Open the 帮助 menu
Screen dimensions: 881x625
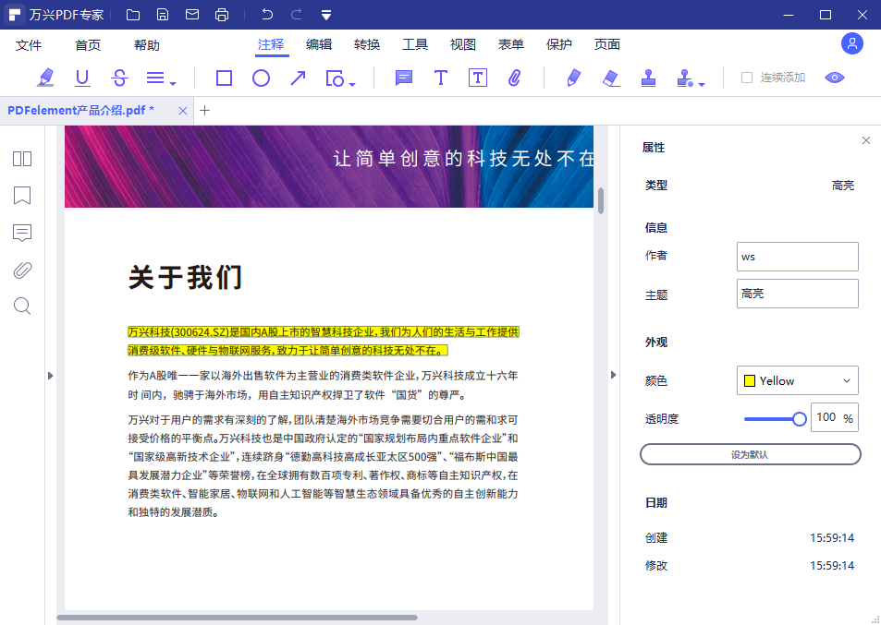tap(147, 45)
